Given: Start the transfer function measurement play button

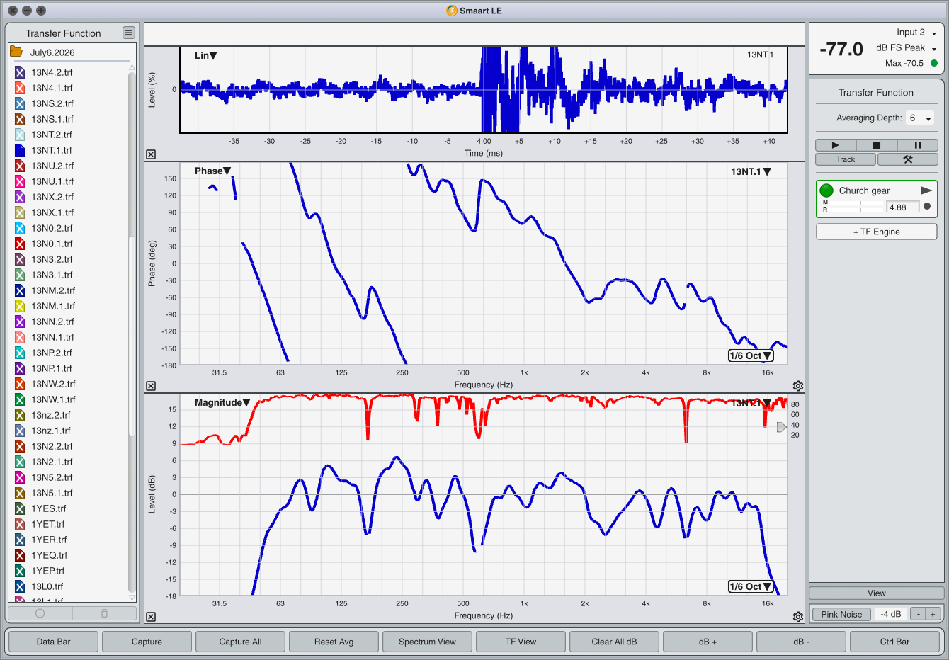Looking at the screenshot, I should (835, 145).
